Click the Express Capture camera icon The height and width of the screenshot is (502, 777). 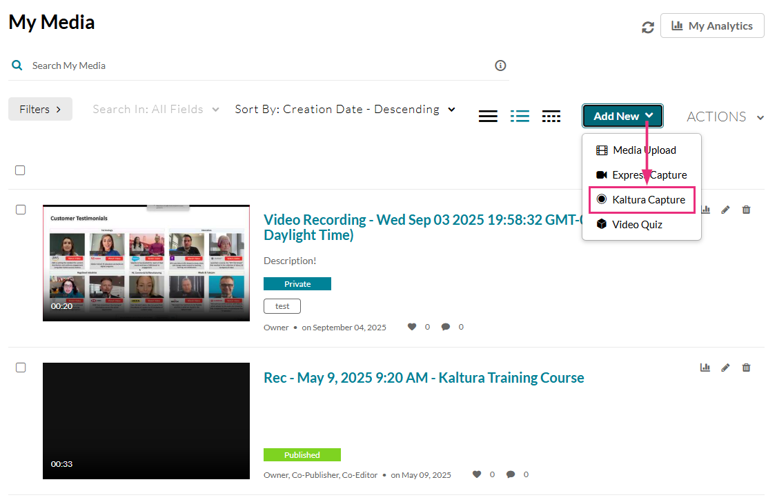[x=602, y=174]
